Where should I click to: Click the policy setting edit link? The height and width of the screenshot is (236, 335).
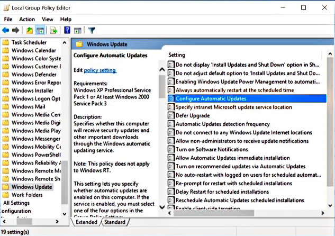[100, 70]
